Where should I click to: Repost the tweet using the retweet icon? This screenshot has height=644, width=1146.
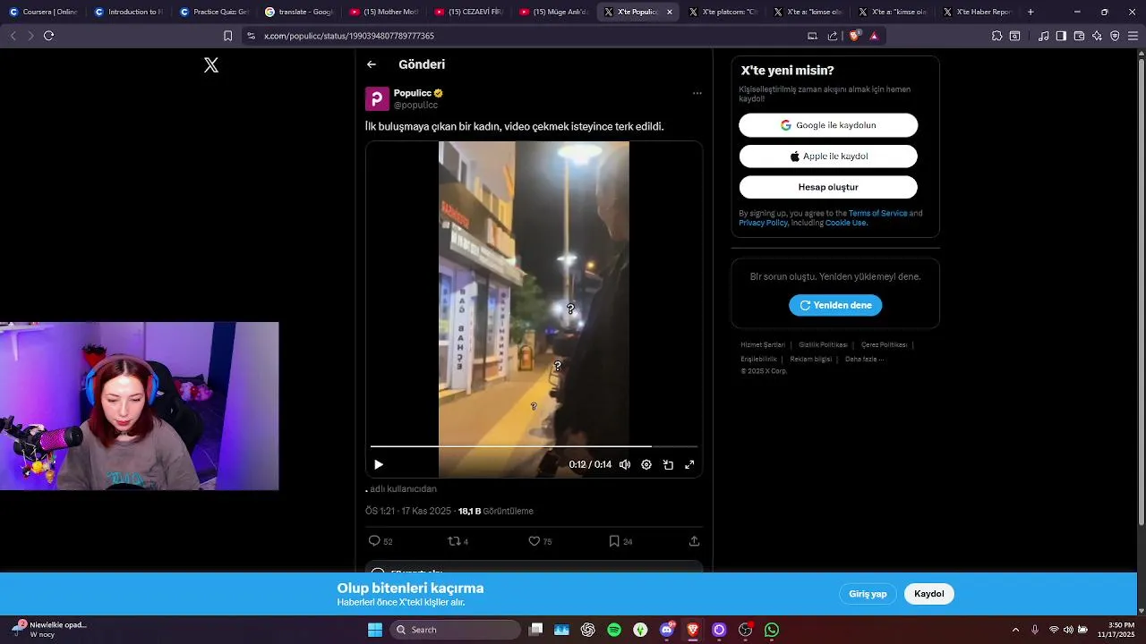[458, 541]
